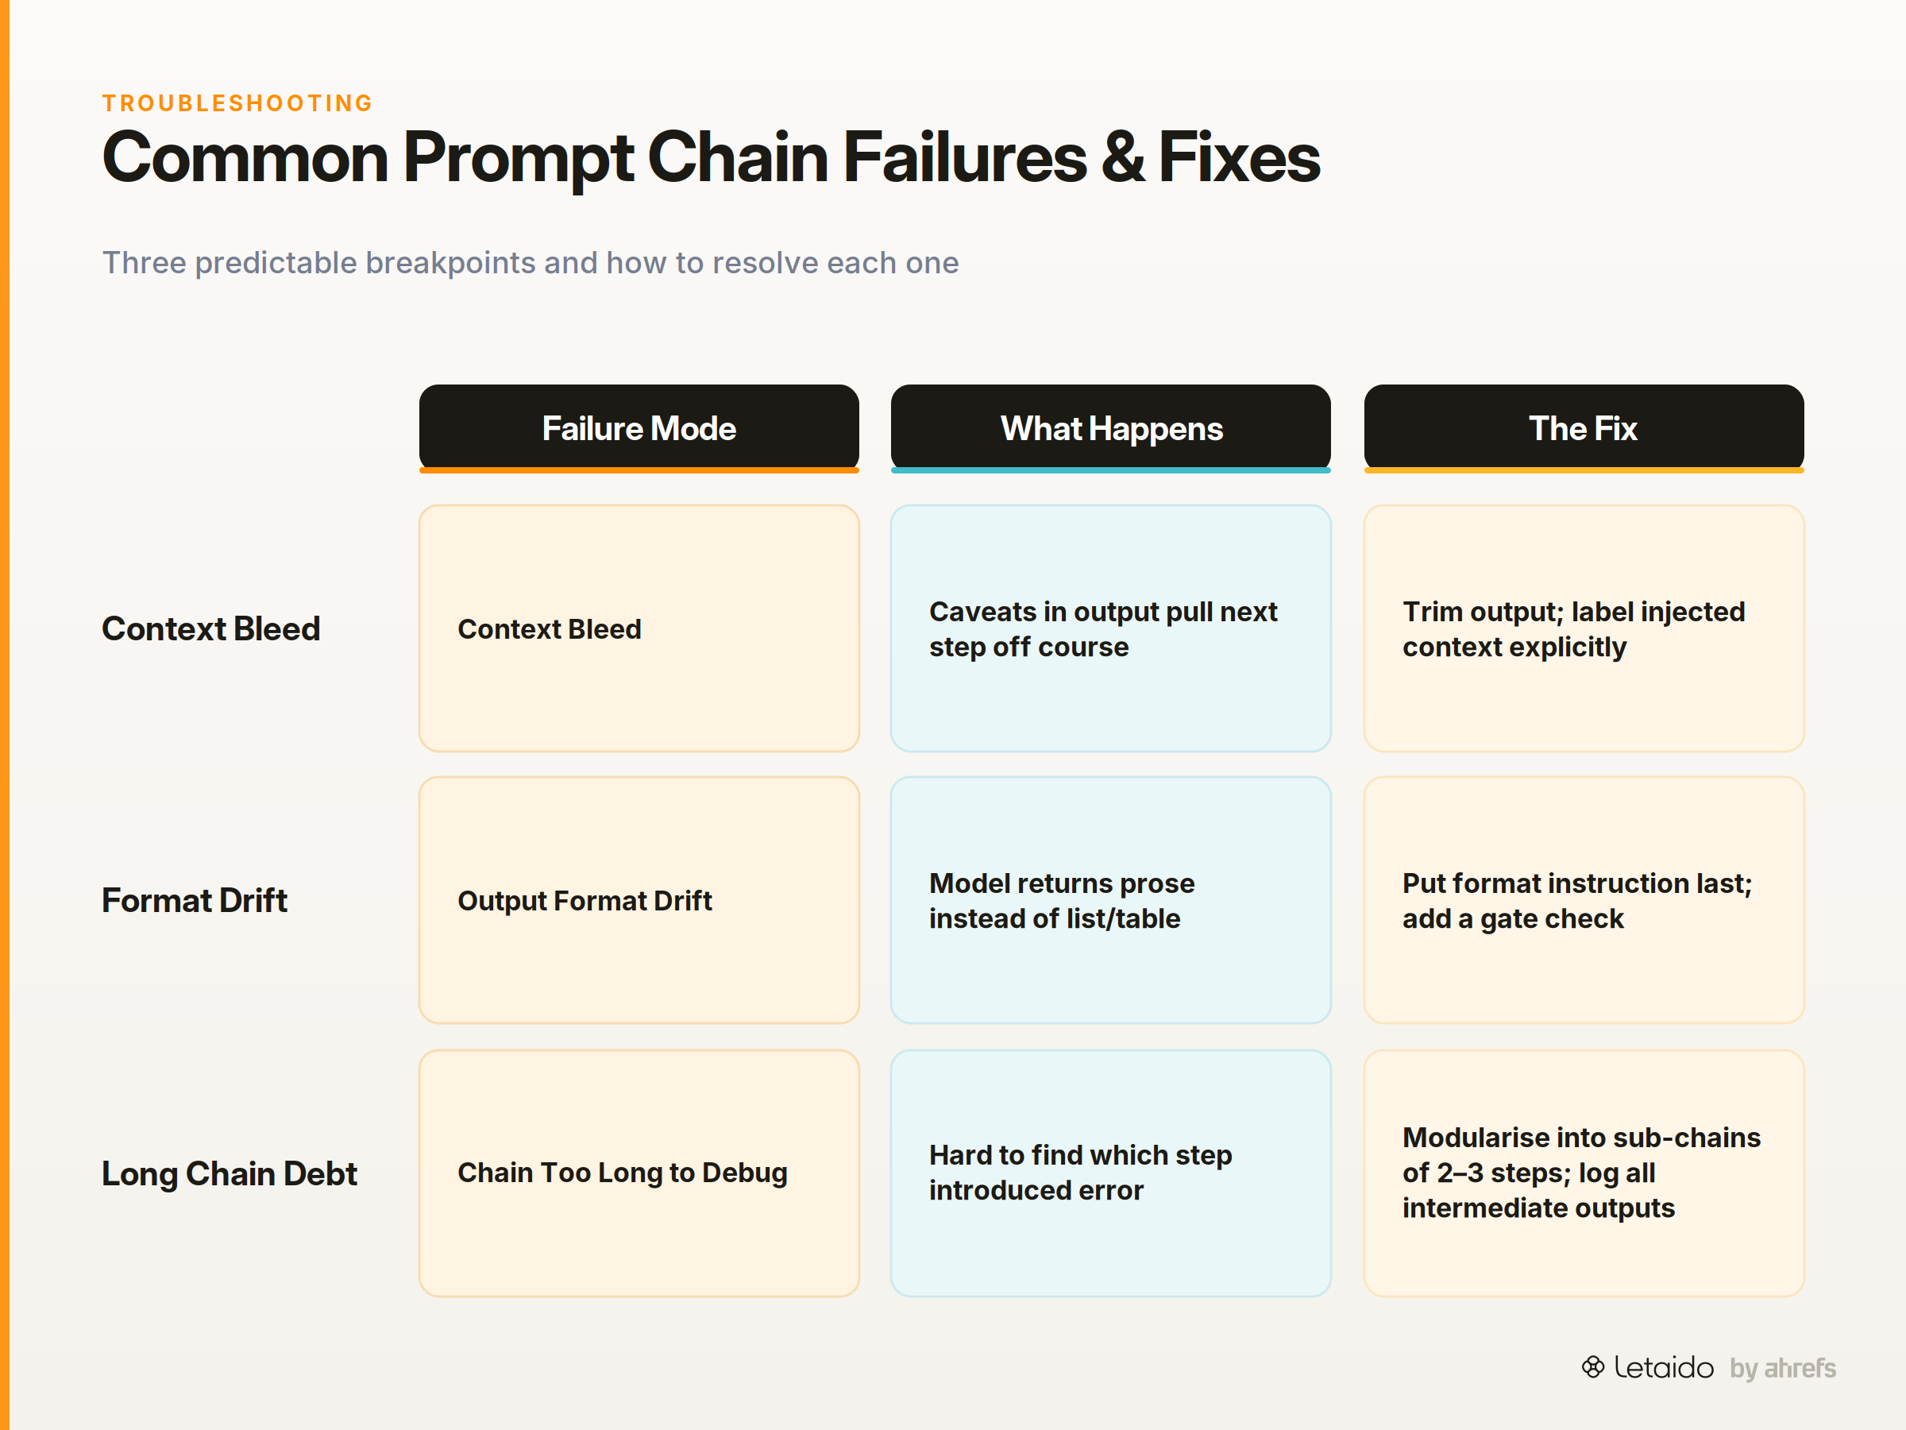
Task: Click 'Put format instruction last' card
Action: click(1584, 900)
